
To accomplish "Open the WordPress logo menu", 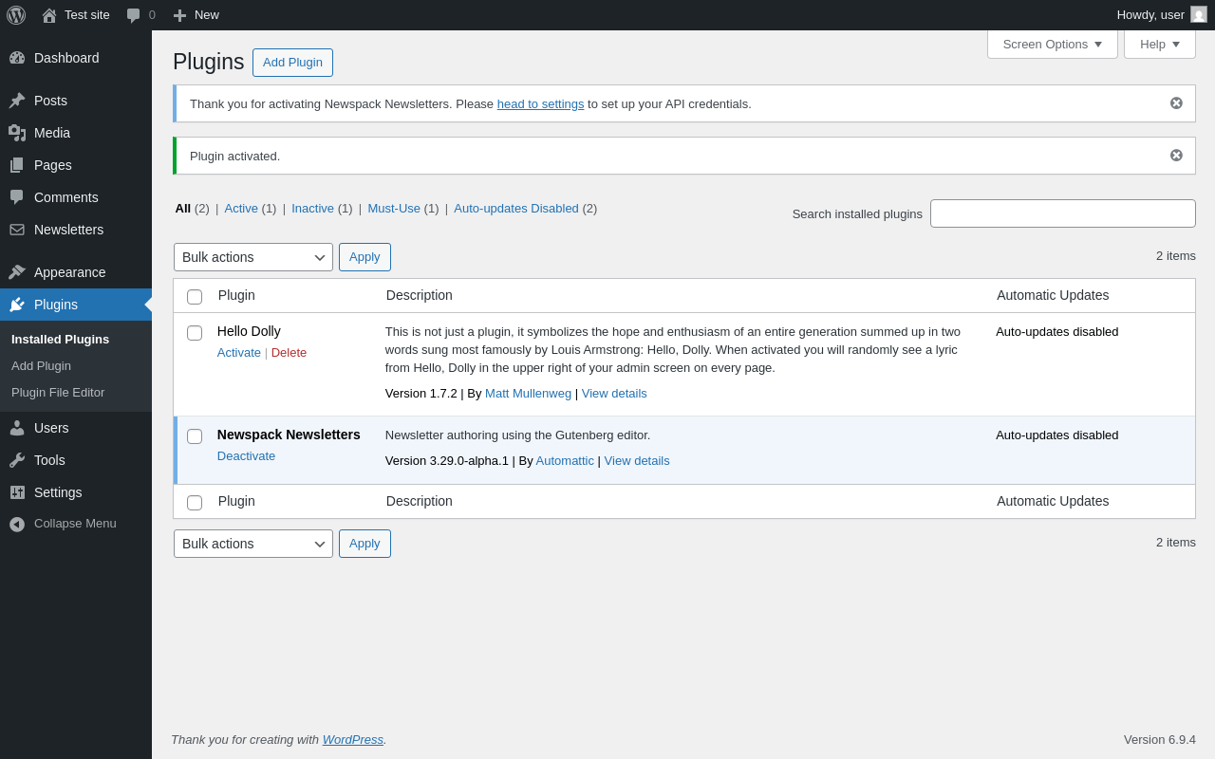I will (x=16, y=15).
